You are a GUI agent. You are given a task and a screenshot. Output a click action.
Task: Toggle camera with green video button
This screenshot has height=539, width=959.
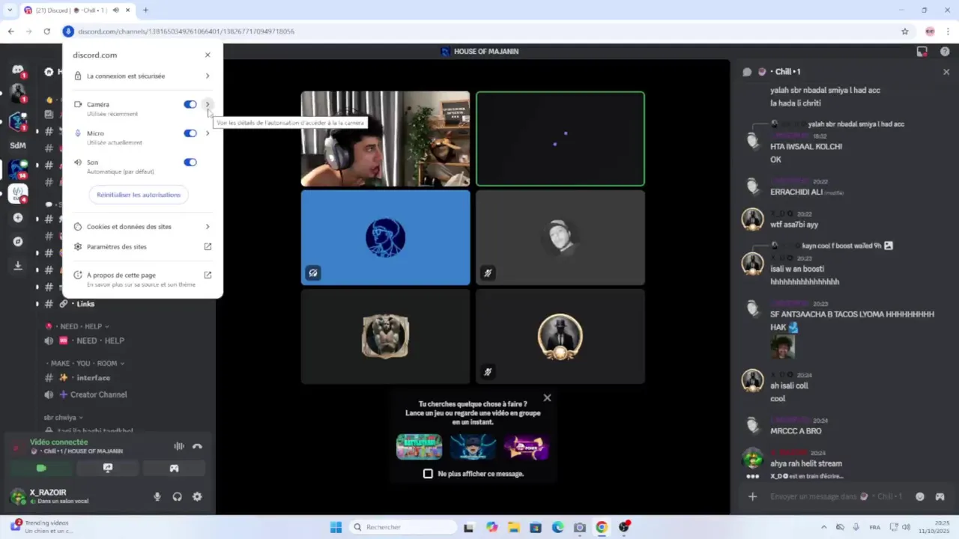(41, 469)
